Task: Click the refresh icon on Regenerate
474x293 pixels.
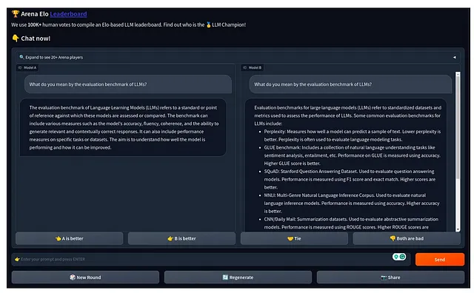Action: (x=225, y=277)
